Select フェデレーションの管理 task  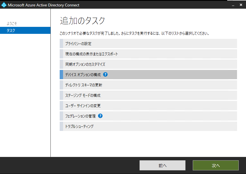coord(148,116)
